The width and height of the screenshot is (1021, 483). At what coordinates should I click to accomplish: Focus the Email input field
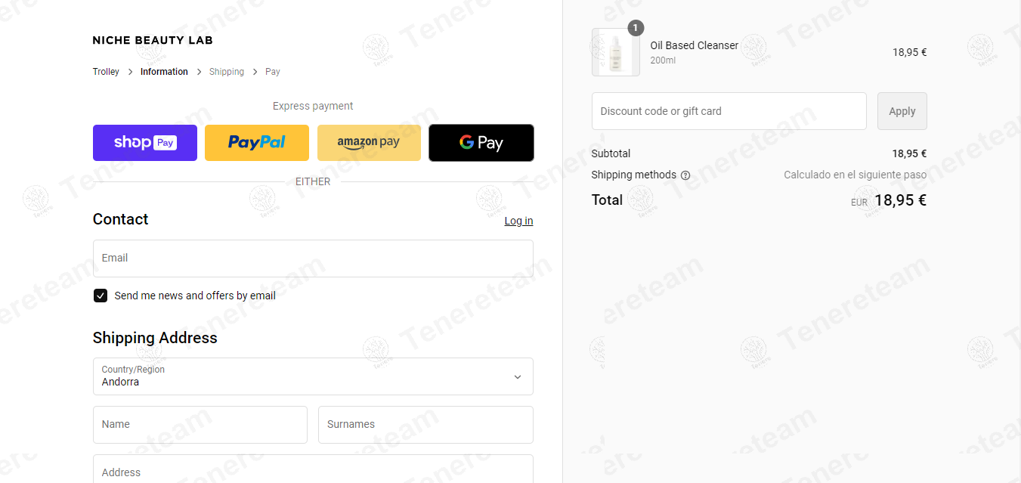(313, 259)
